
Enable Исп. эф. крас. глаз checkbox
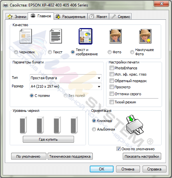pyautogui.click(x=112, y=74)
